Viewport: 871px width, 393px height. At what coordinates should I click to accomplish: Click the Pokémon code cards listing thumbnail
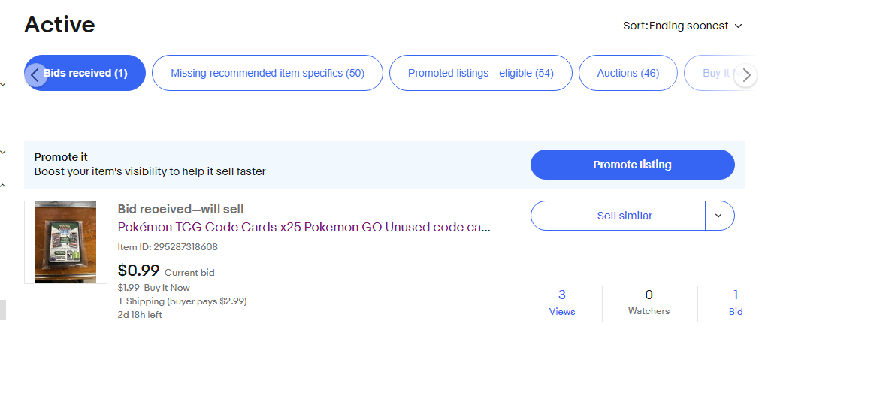(65, 242)
